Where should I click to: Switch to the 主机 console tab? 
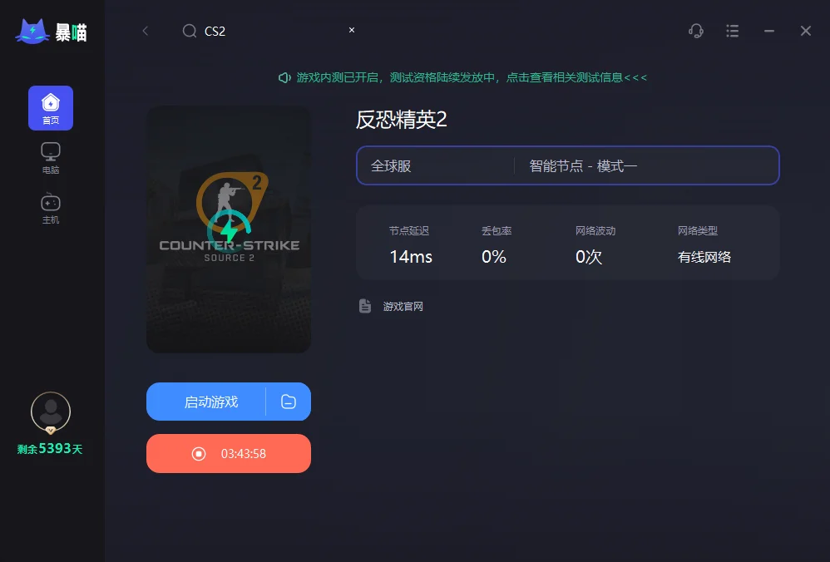pyautogui.click(x=51, y=209)
